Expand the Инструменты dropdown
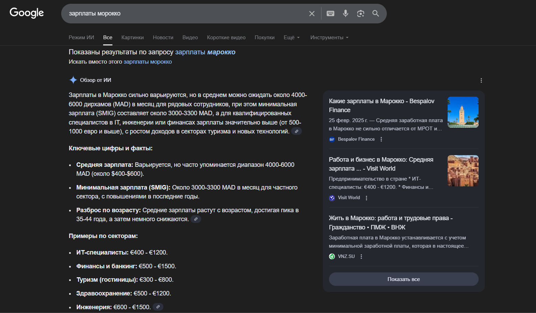536x313 pixels. [x=329, y=37]
